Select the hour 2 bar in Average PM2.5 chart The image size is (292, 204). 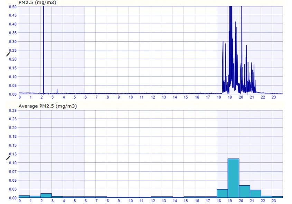(x=46, y=196)
